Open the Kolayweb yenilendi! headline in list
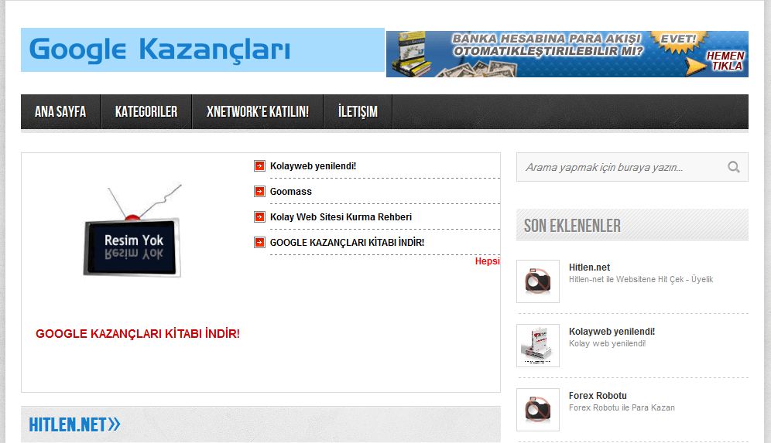The image size is (771, 443). click(313, 166)
